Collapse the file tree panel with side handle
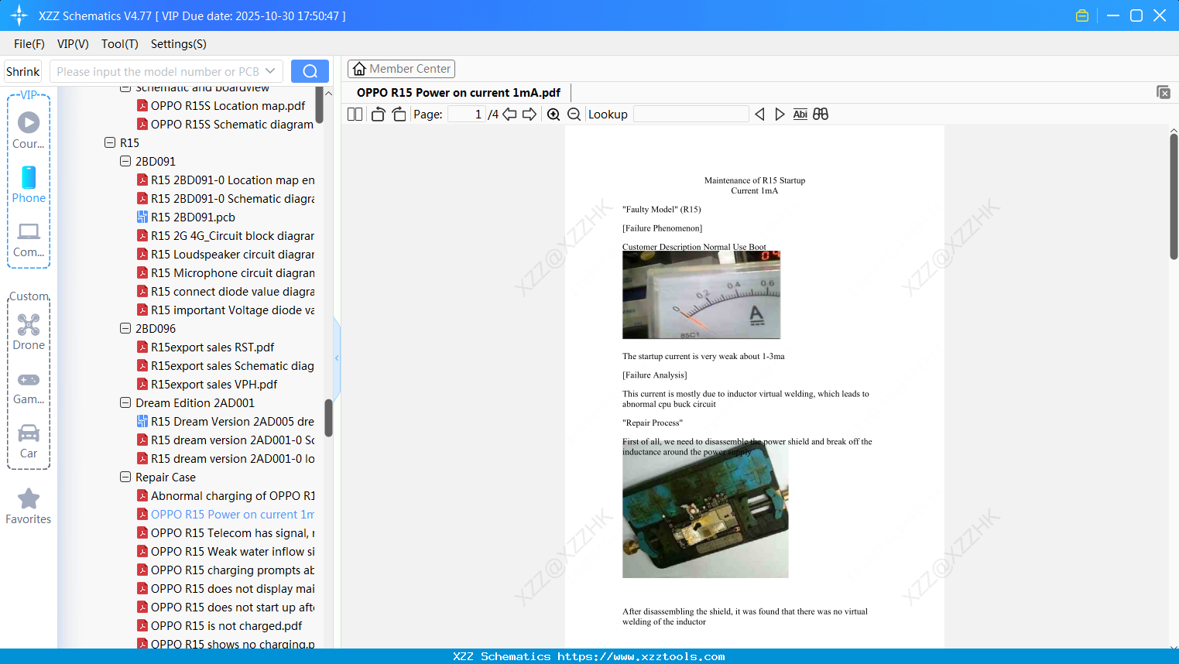1179x664 pixels. (x=337, y=358)
